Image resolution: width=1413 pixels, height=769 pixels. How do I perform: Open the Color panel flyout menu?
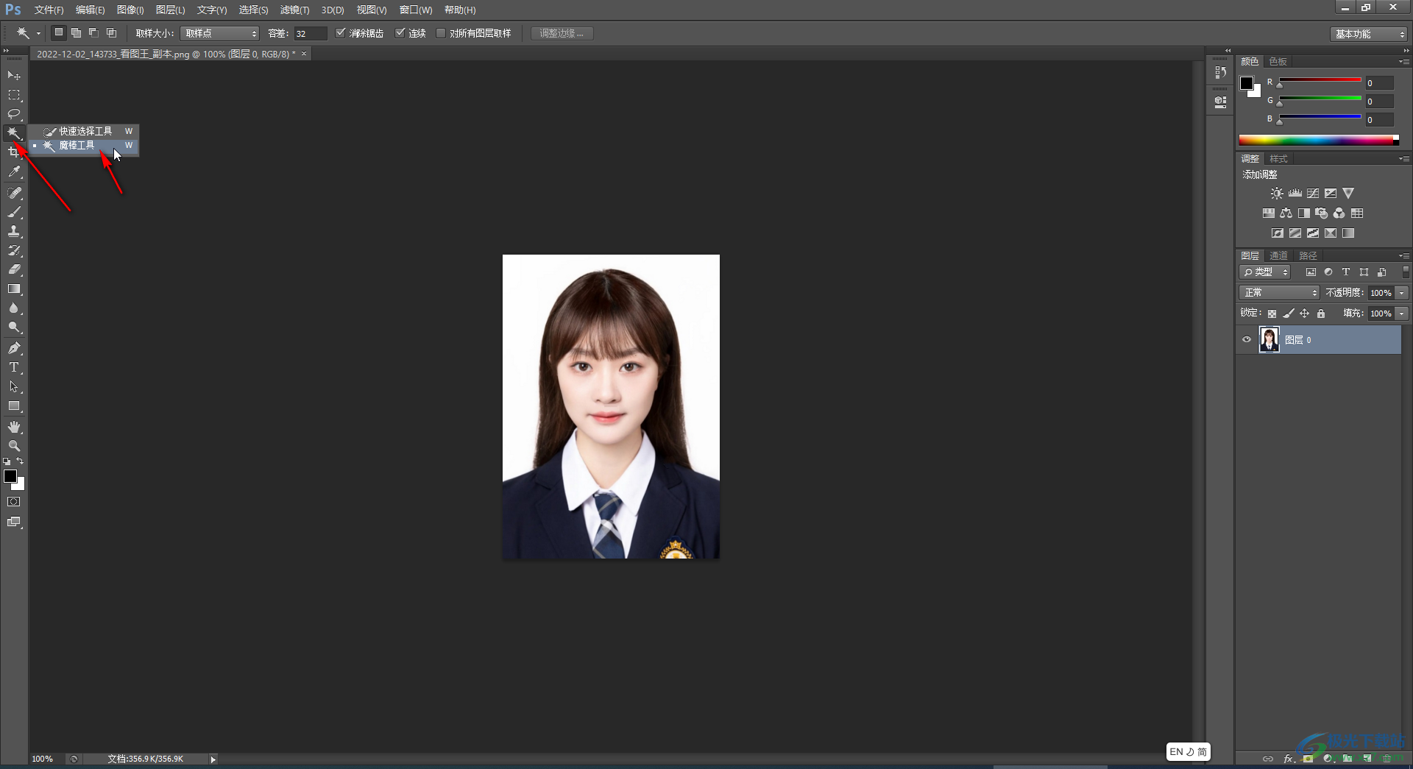click(x=1403, y=62)
